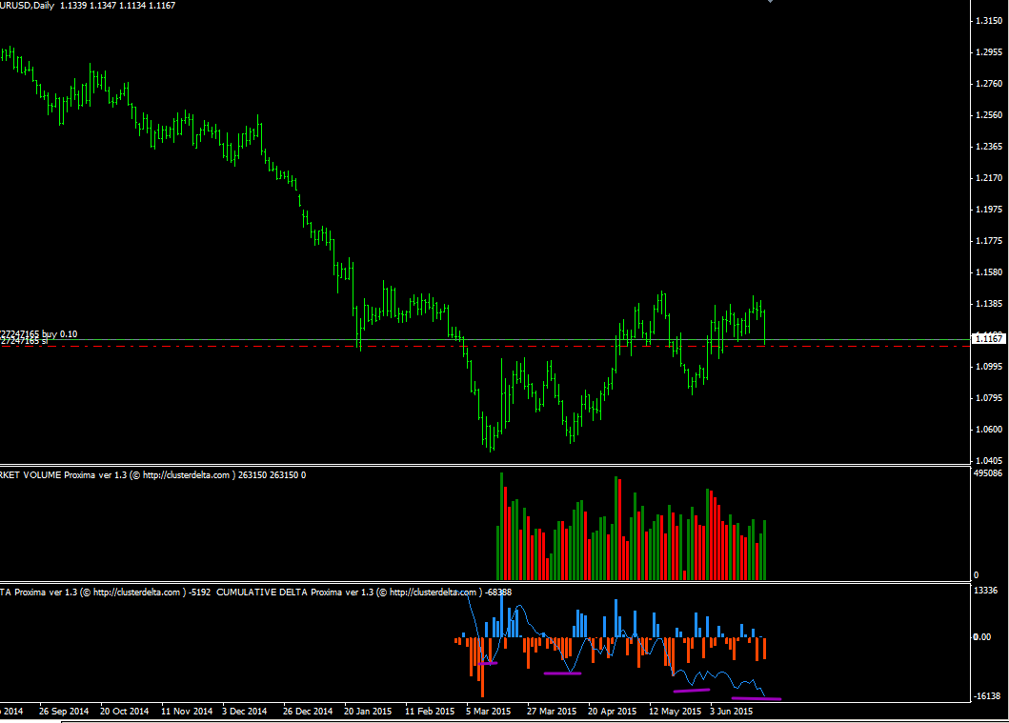Select the 'buy 0.10' order label
Image resolution: width=1009 pixels, height=723 pixels.
[60, 333]
